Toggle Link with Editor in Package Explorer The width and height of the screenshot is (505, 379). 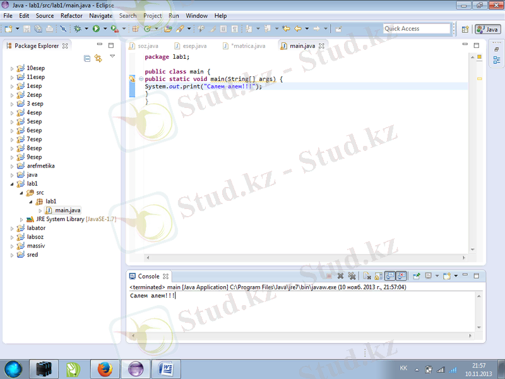(98, 58)
